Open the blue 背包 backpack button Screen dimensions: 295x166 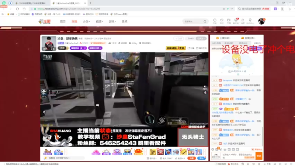click(x=201, y=158)
